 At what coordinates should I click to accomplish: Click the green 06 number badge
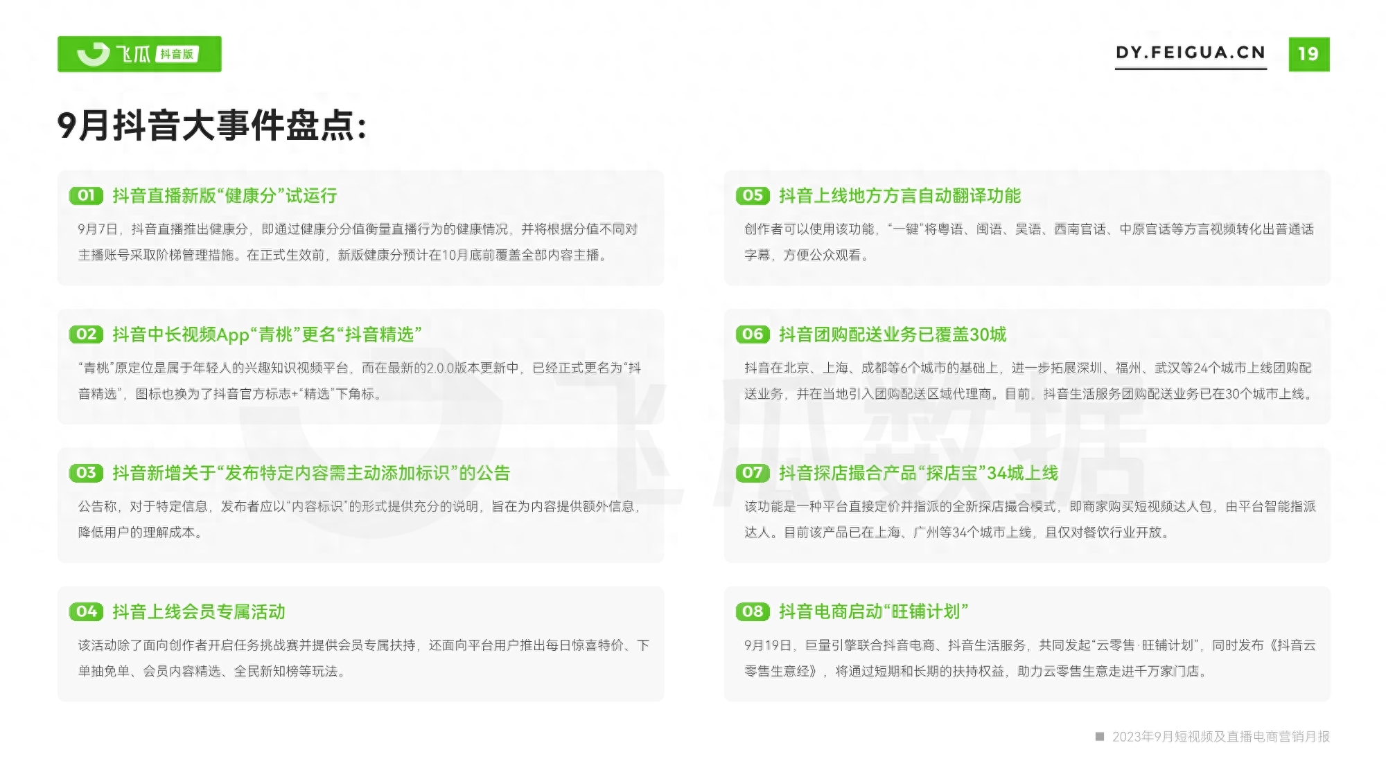tap(753, 334)
